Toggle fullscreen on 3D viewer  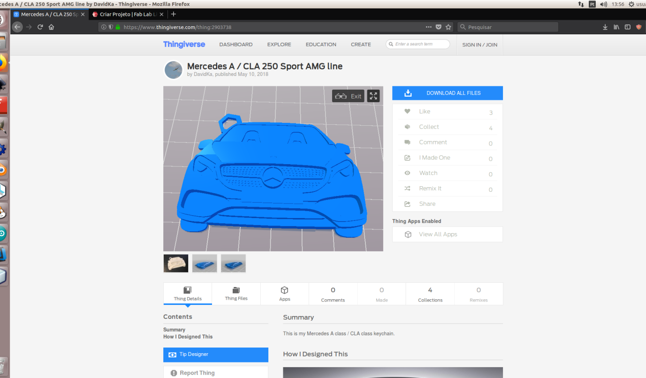coord(373,96)
